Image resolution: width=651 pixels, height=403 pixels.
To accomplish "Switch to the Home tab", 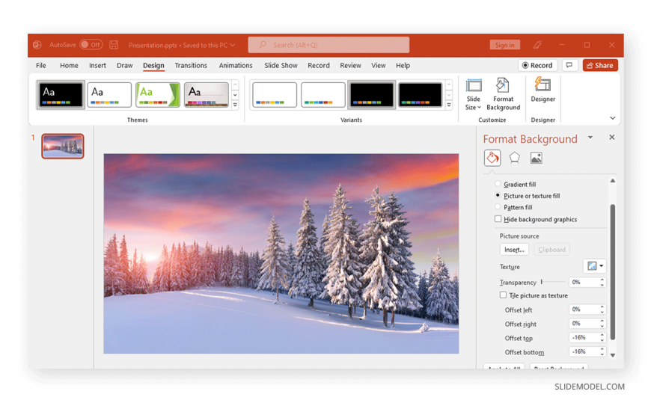I will click(69, 66).
